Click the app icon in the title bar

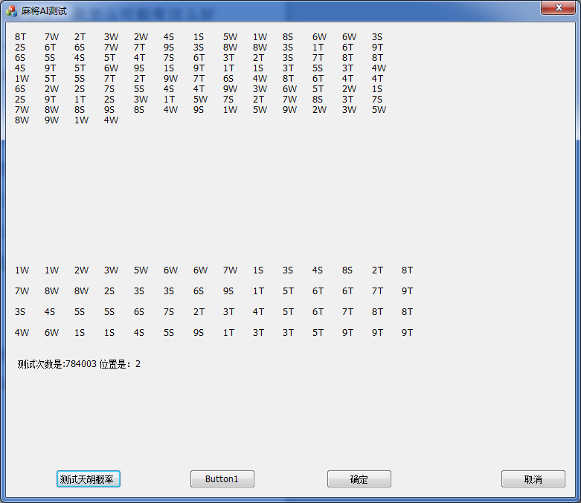coord(11,11)
